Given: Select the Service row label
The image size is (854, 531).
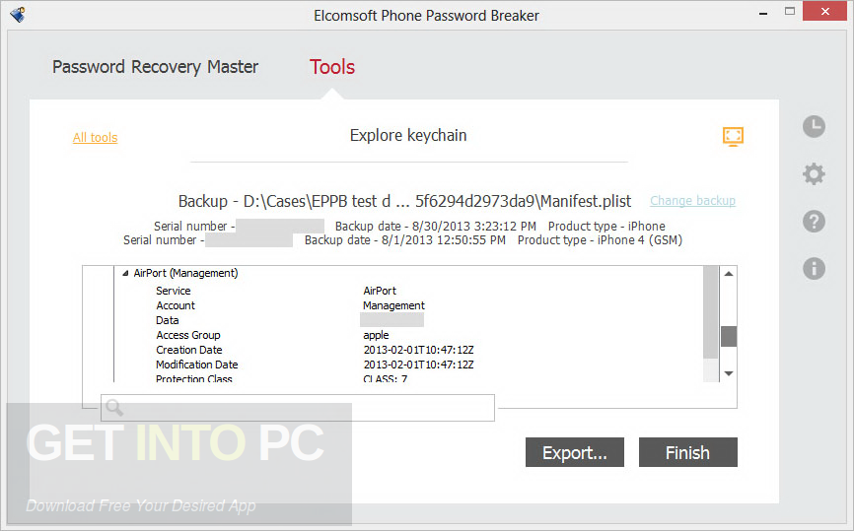Looking at the screenshot, I should pyautogui.click(x=174, y=291).
